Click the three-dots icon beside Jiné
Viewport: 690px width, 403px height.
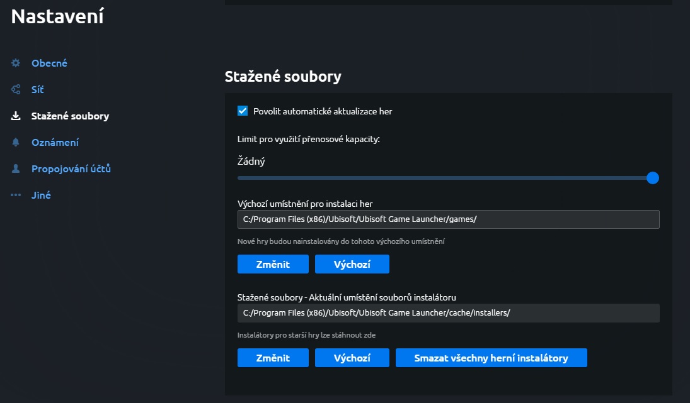pyautogui.click(x=16, y=195)
